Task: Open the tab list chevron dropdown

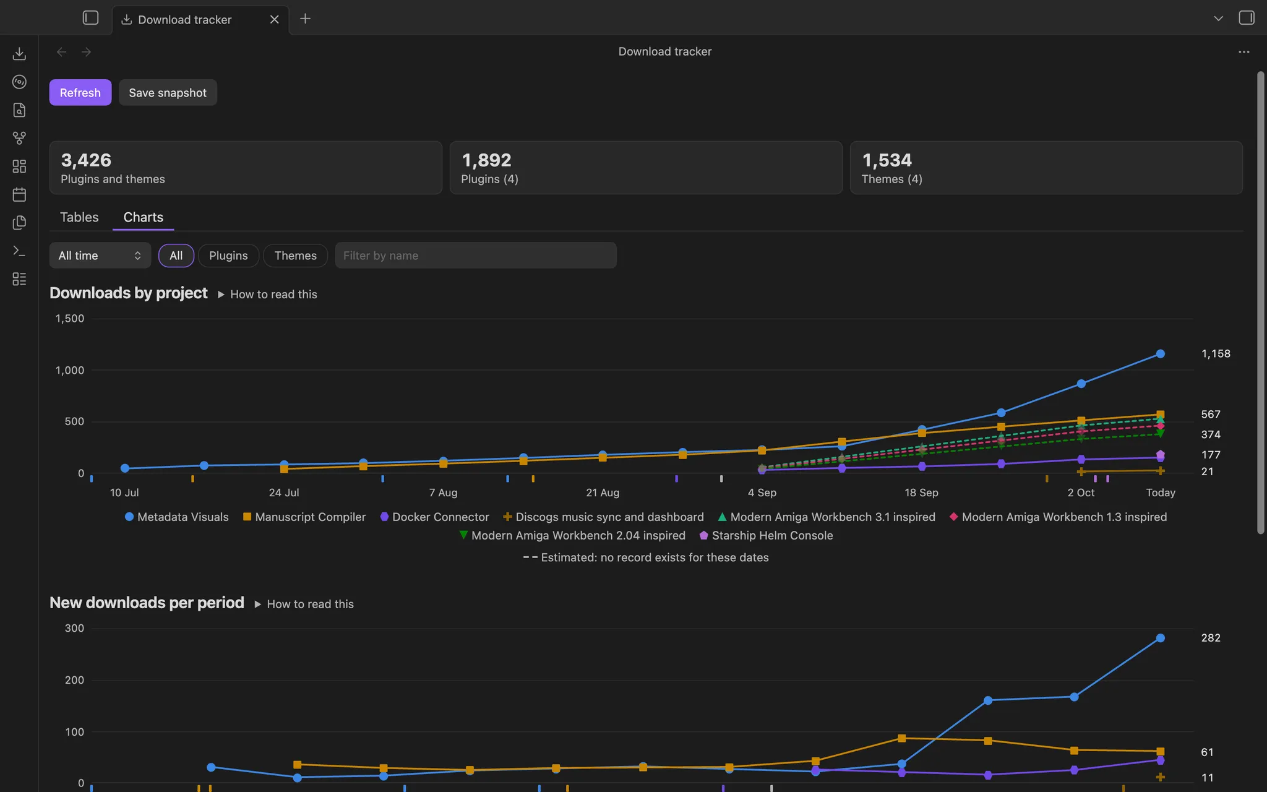Action: click(1218, 19)
